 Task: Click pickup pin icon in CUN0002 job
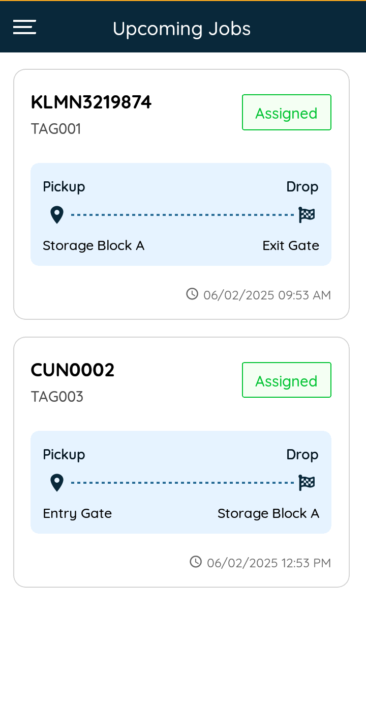pos(57,483)
